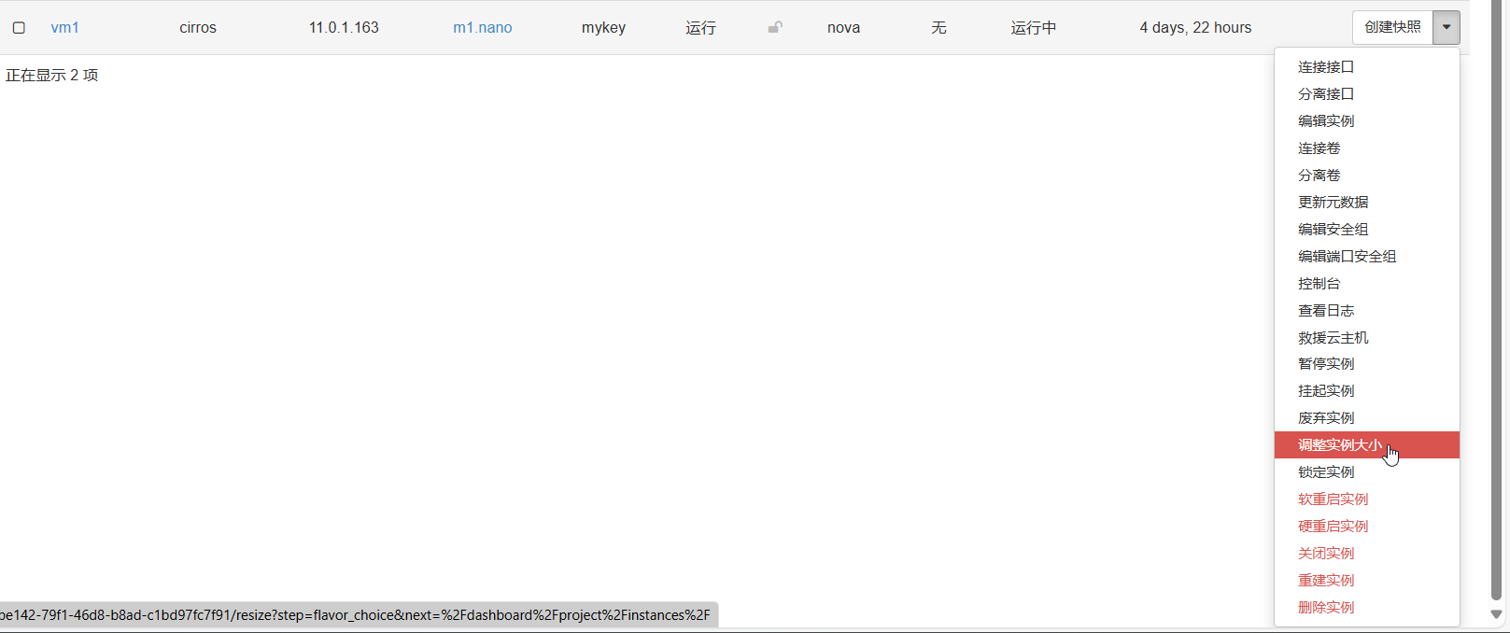Click the IP address 11.0.1.163
Image resolution: width=1510 pixels, height=633 pixels.
[344, 28]
